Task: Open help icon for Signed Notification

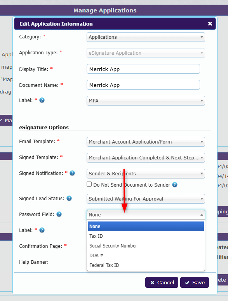Action: coord(72,173)
